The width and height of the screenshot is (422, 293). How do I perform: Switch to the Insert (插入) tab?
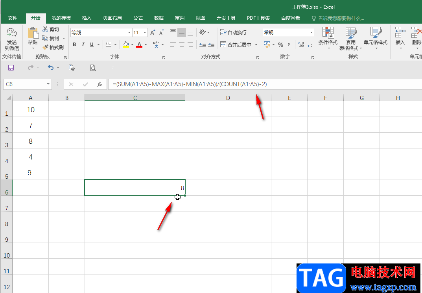(87, 18)
